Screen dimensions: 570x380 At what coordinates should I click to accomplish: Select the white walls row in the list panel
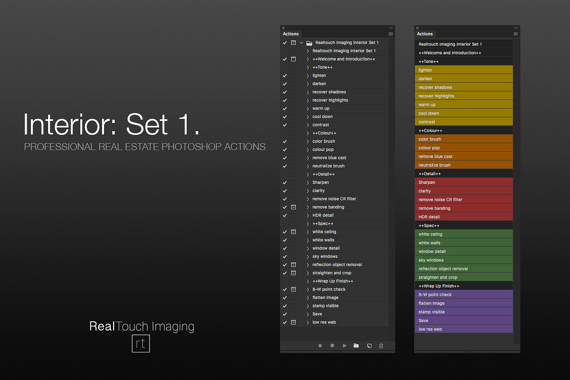334,240
